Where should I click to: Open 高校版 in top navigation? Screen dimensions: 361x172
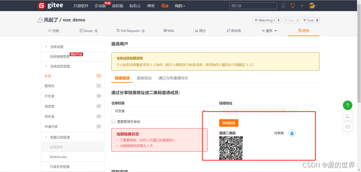pos(118,6)
